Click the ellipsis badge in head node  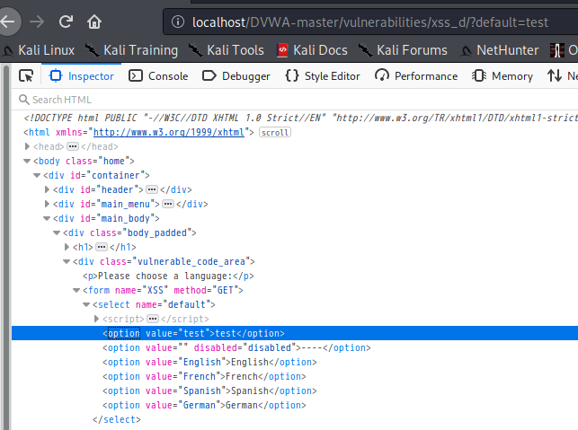tap(73, 146)
